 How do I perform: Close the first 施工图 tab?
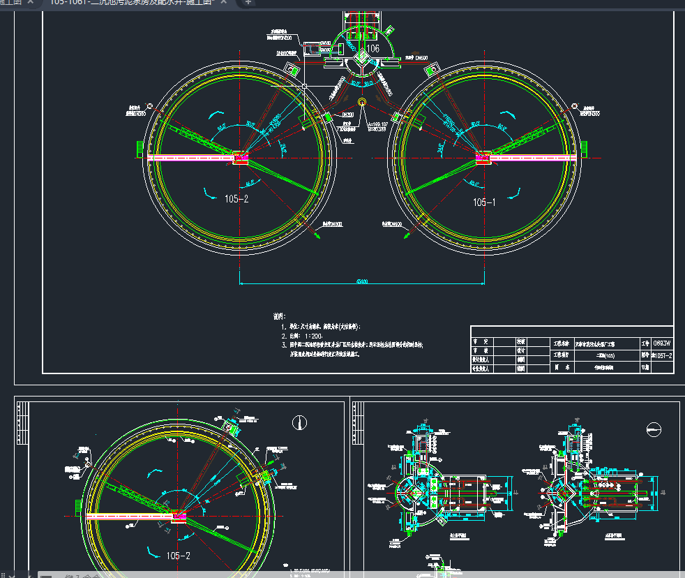(x=30, y=2)
